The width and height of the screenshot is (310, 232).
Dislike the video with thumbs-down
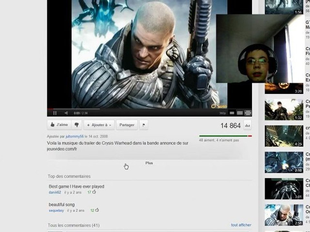point(77,125)
